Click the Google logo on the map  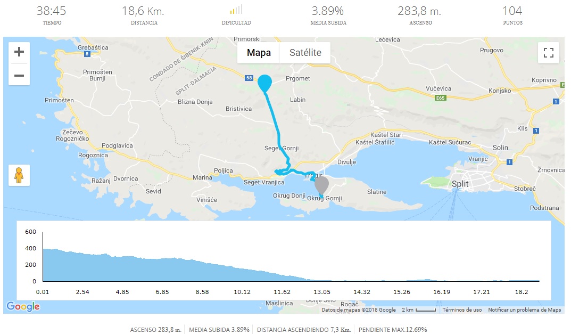tap(23, 306)
